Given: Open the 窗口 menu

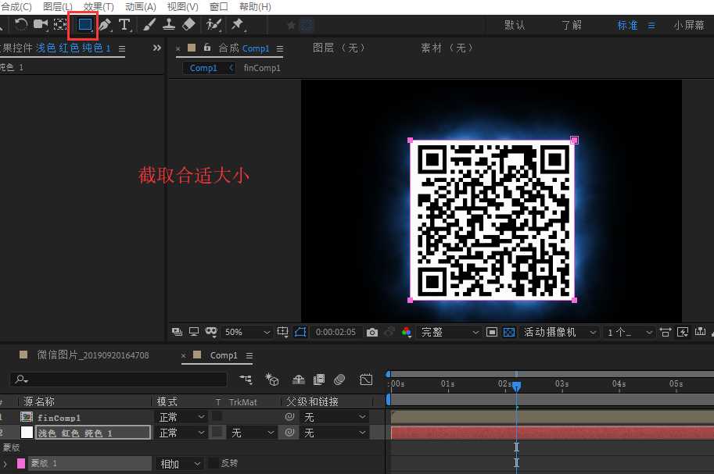Looking at the screenshot, I should click(219, 7).
